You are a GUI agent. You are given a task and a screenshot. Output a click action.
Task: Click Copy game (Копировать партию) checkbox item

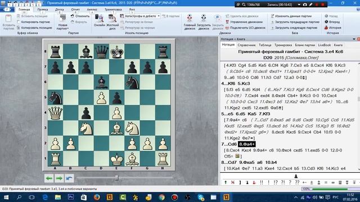[34, 22]
